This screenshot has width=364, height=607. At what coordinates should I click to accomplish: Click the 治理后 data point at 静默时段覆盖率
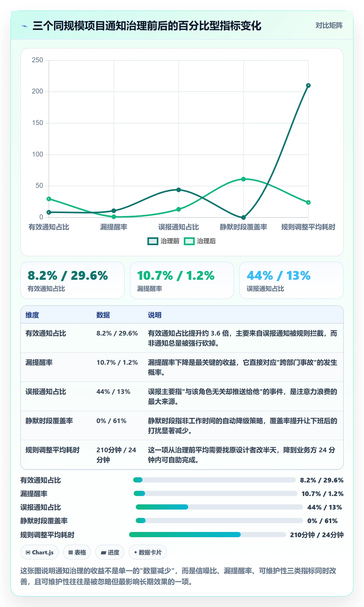click(243, 179)
